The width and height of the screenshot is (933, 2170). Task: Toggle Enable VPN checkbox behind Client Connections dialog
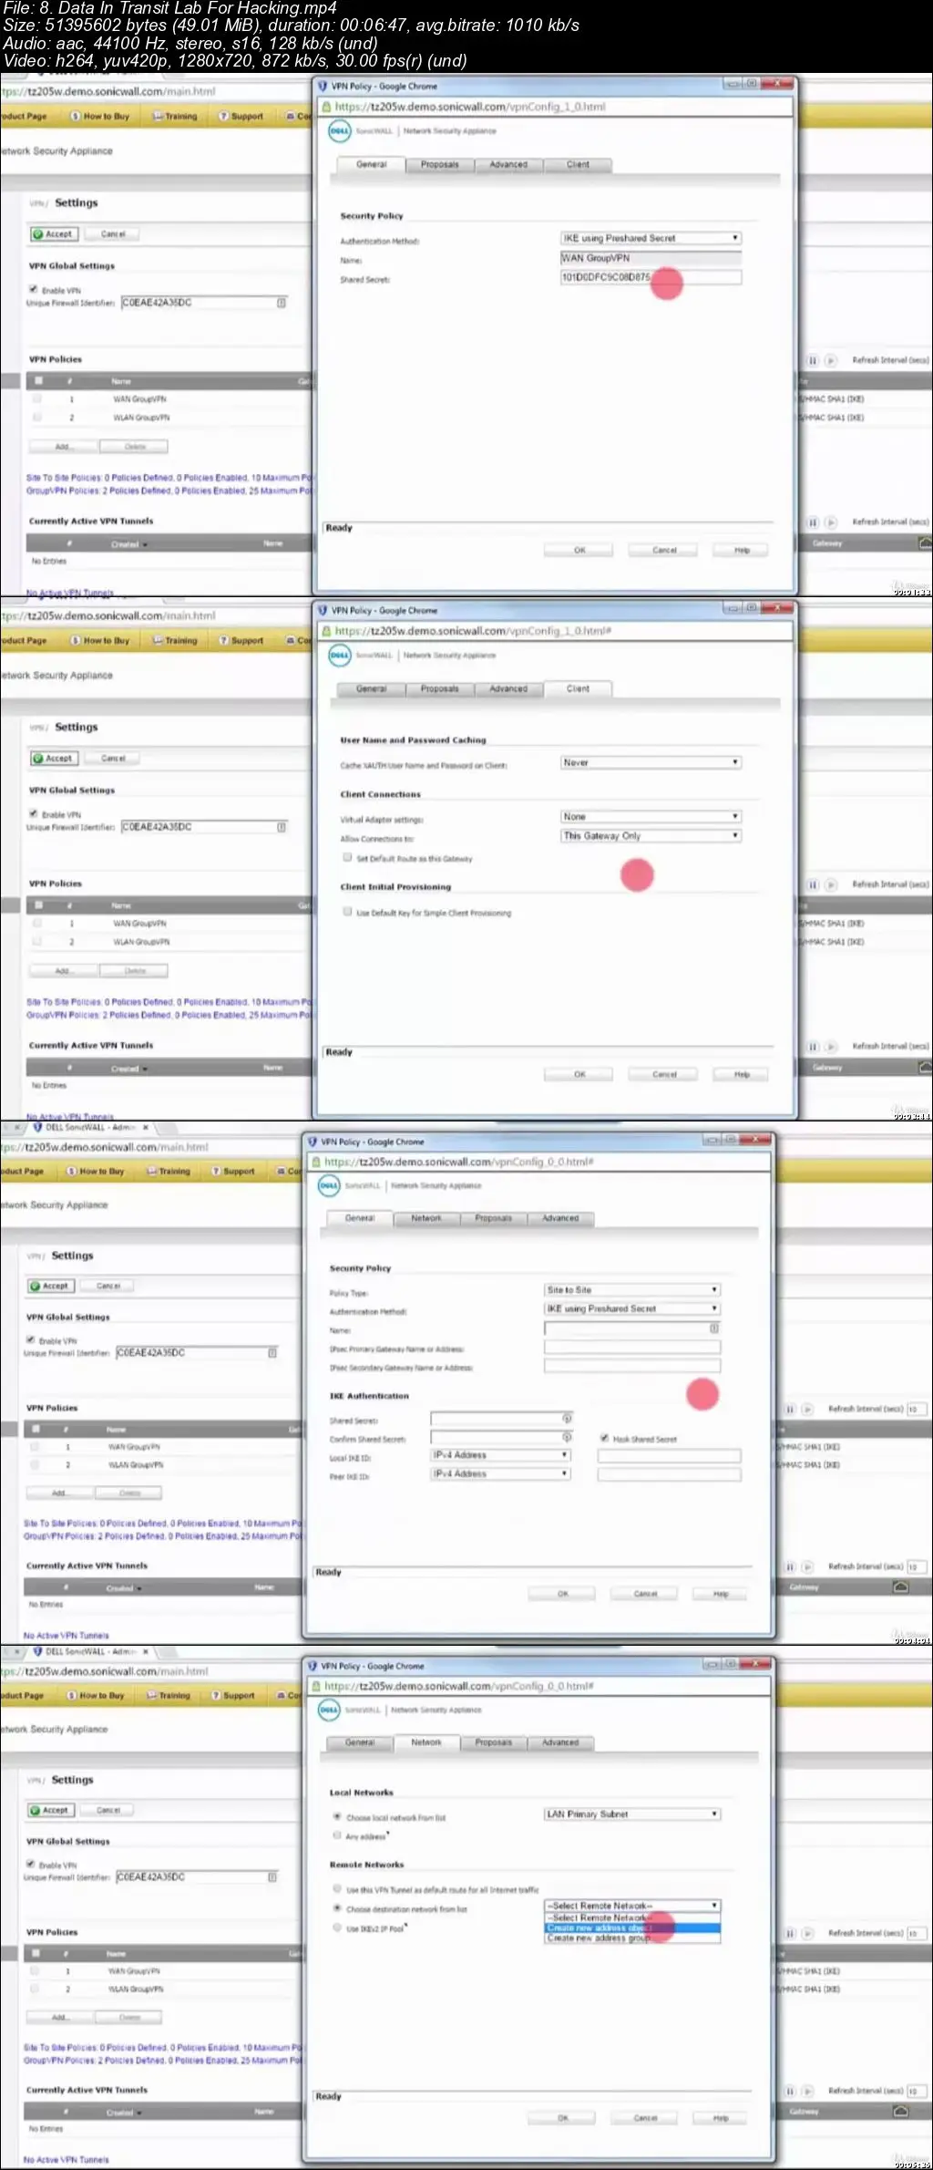coord(33,813)
